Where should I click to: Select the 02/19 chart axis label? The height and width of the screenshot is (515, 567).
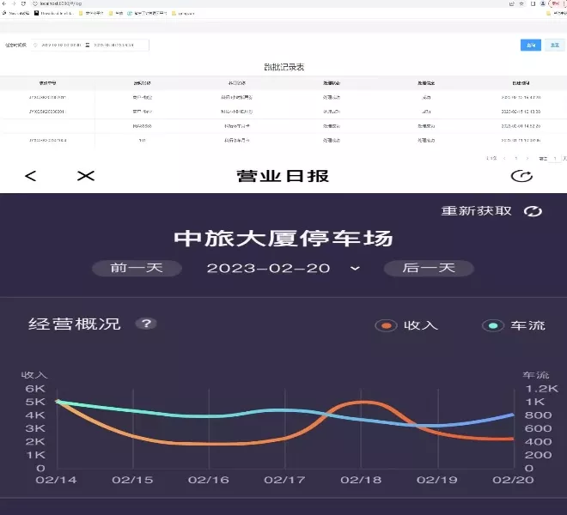436,480
